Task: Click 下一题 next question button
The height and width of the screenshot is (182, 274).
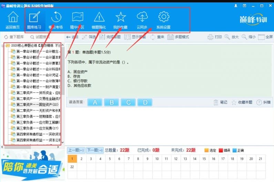Action: [x=95, y=150]
